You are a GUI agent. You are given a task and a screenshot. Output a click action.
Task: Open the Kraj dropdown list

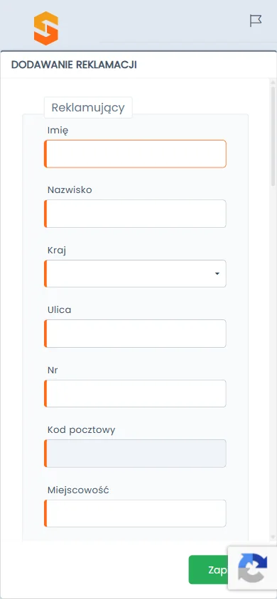(x=135, y=273)
